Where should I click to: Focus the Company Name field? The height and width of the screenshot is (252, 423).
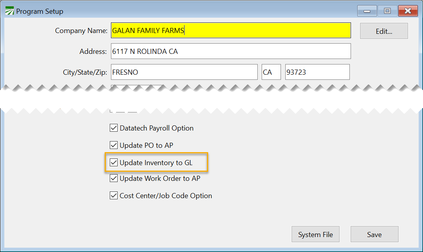231,31
